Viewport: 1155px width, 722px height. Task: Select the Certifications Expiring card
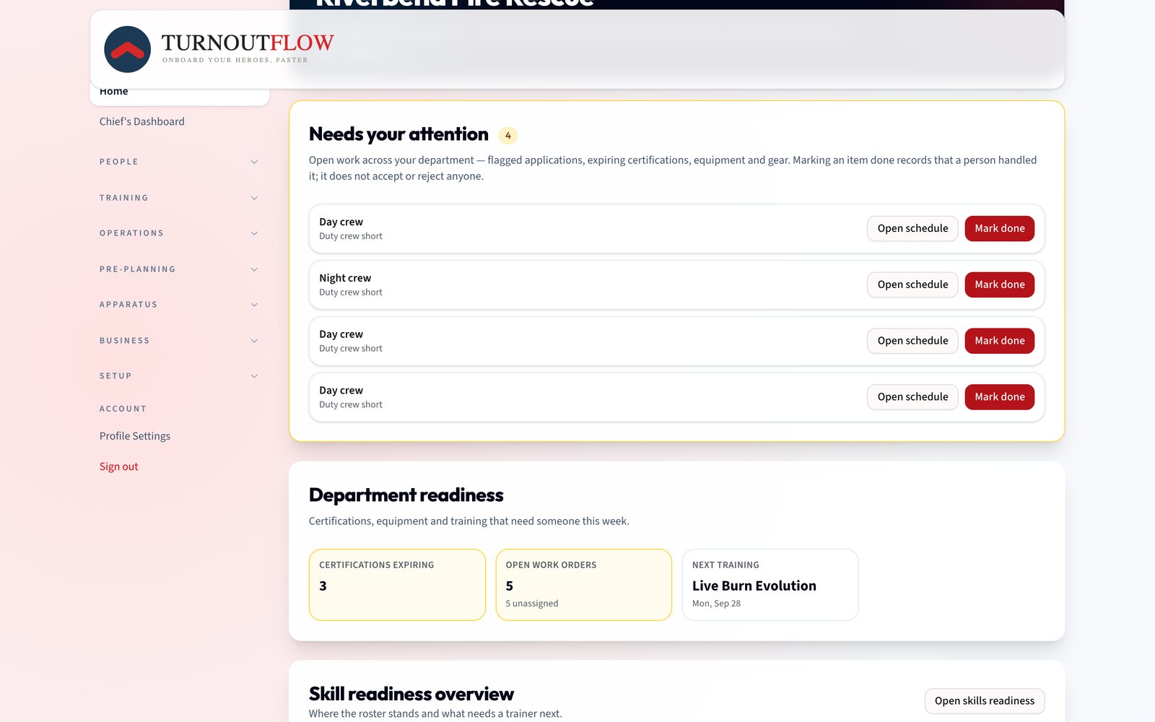(x=397, y=585)
